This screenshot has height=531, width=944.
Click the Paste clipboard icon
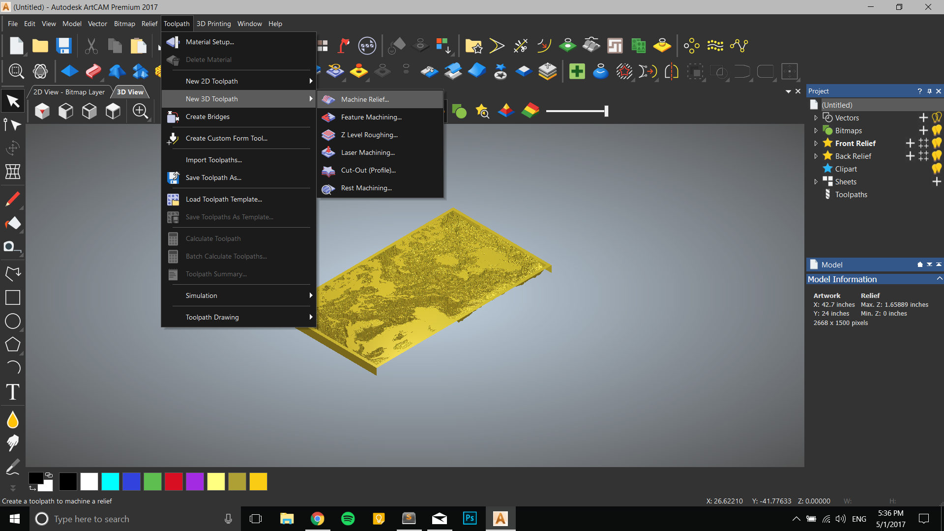[x=138, y=46]
